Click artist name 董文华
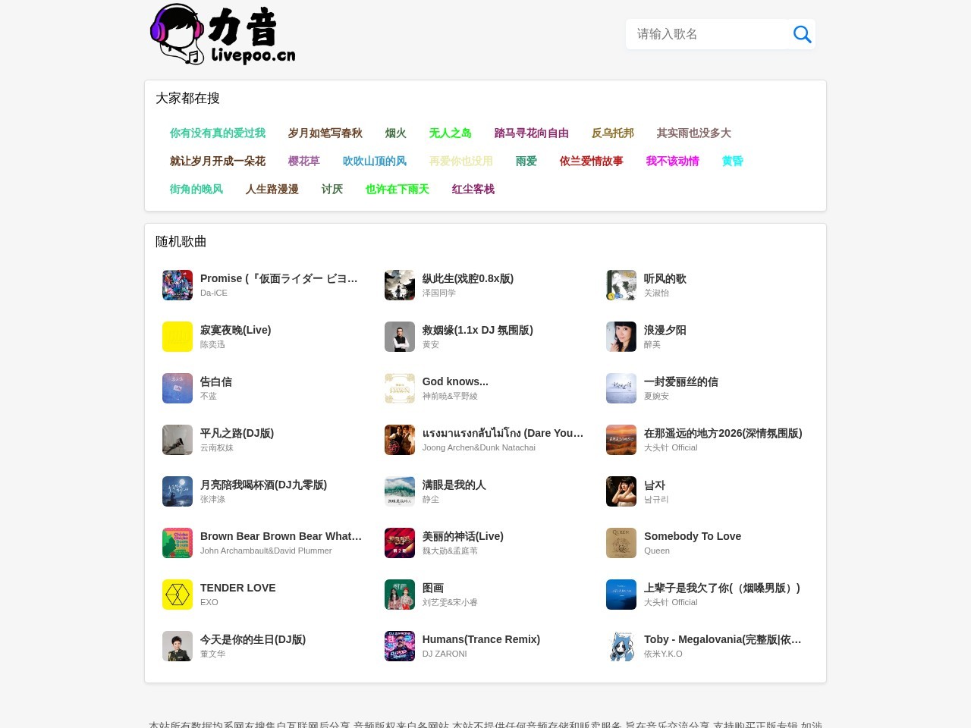 (x=212, y=654)
